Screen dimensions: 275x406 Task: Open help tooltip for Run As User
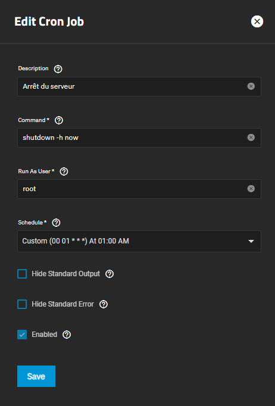point(64,171)
